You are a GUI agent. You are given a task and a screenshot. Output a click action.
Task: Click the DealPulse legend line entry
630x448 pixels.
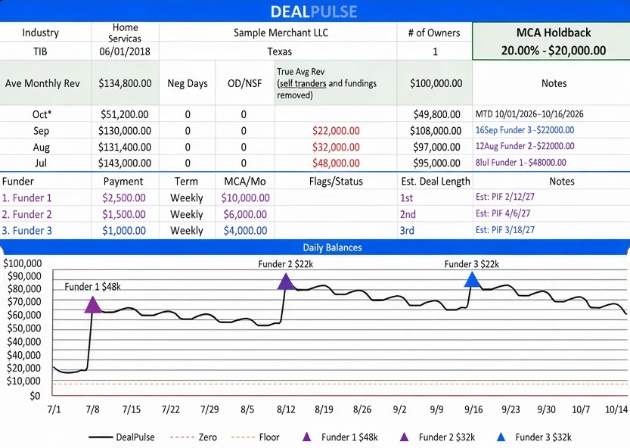coord(121,437)
